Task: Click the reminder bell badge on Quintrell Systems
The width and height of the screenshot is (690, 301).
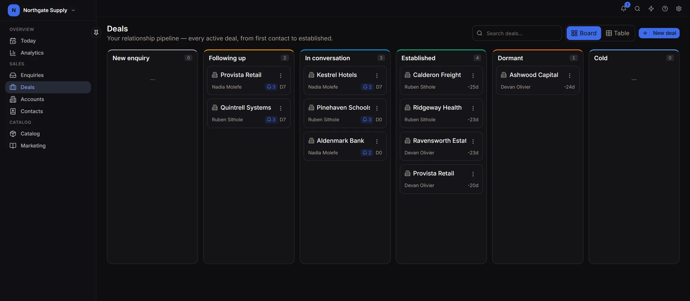Action: click(271, 120)
